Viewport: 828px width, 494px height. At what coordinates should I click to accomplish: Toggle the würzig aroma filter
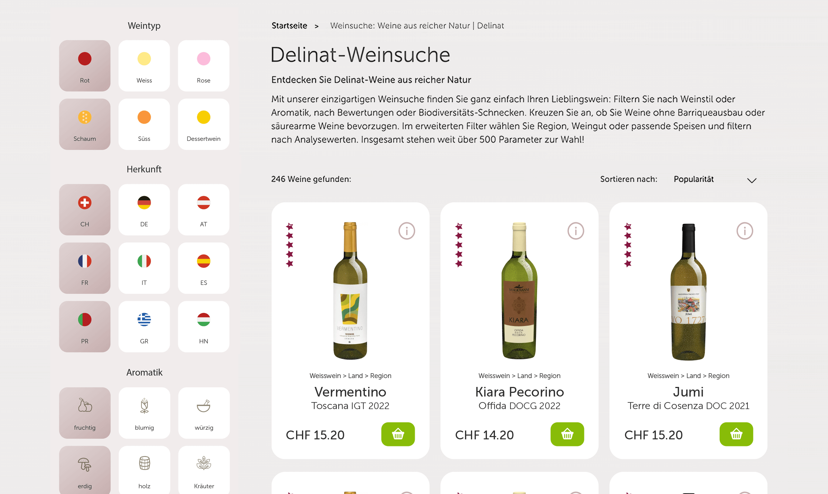tap(204, 413)
